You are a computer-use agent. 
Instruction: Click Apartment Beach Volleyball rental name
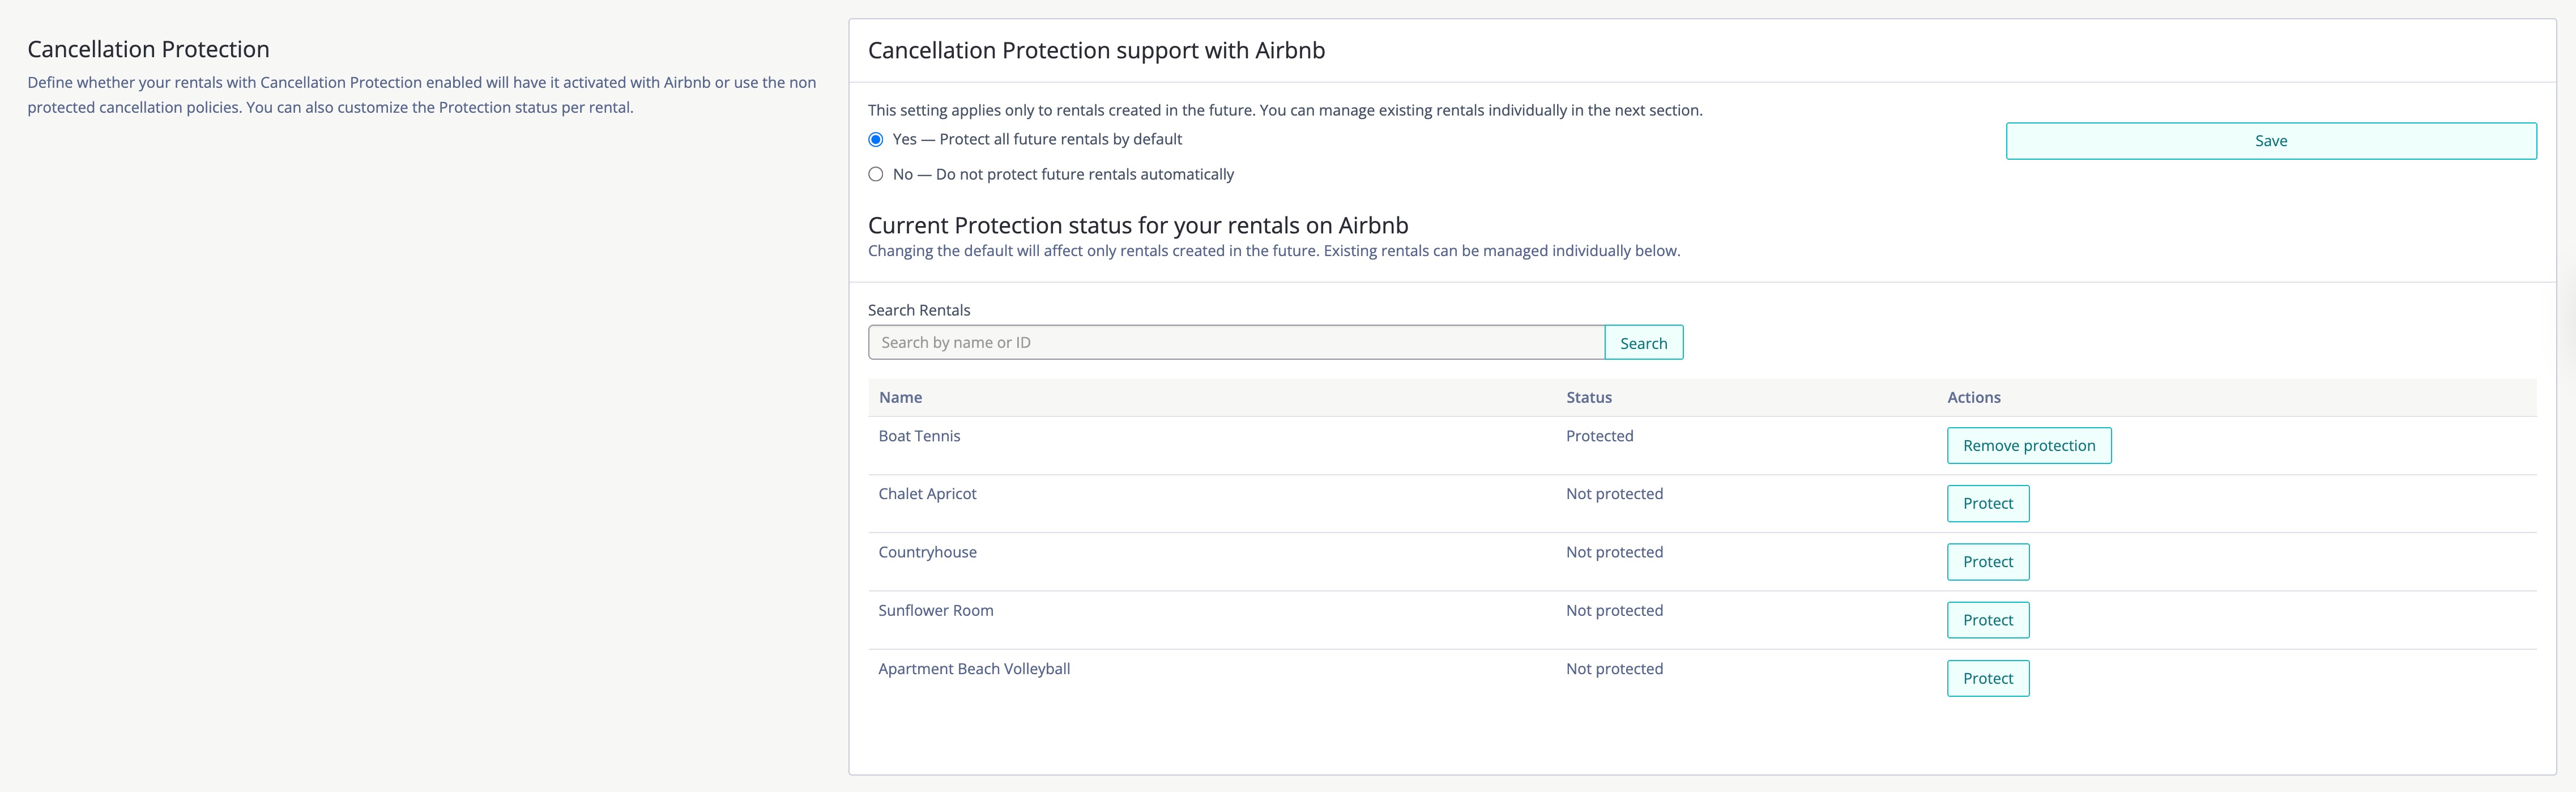coord(973,669)
